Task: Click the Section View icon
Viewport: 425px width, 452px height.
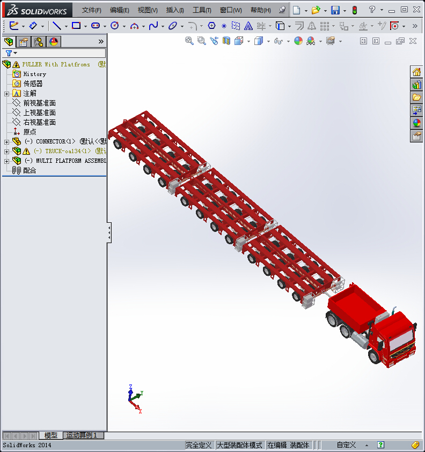Action: pos(226,41)
